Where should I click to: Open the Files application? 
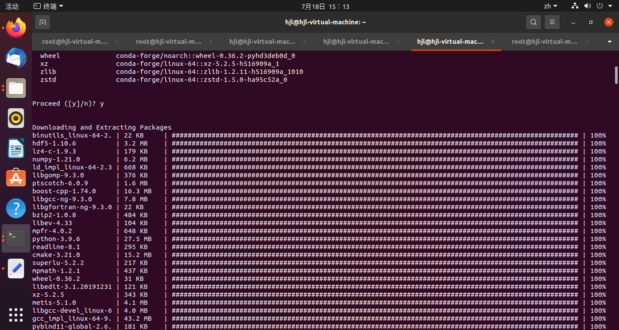pyautogui.click(x=15, y=88)
